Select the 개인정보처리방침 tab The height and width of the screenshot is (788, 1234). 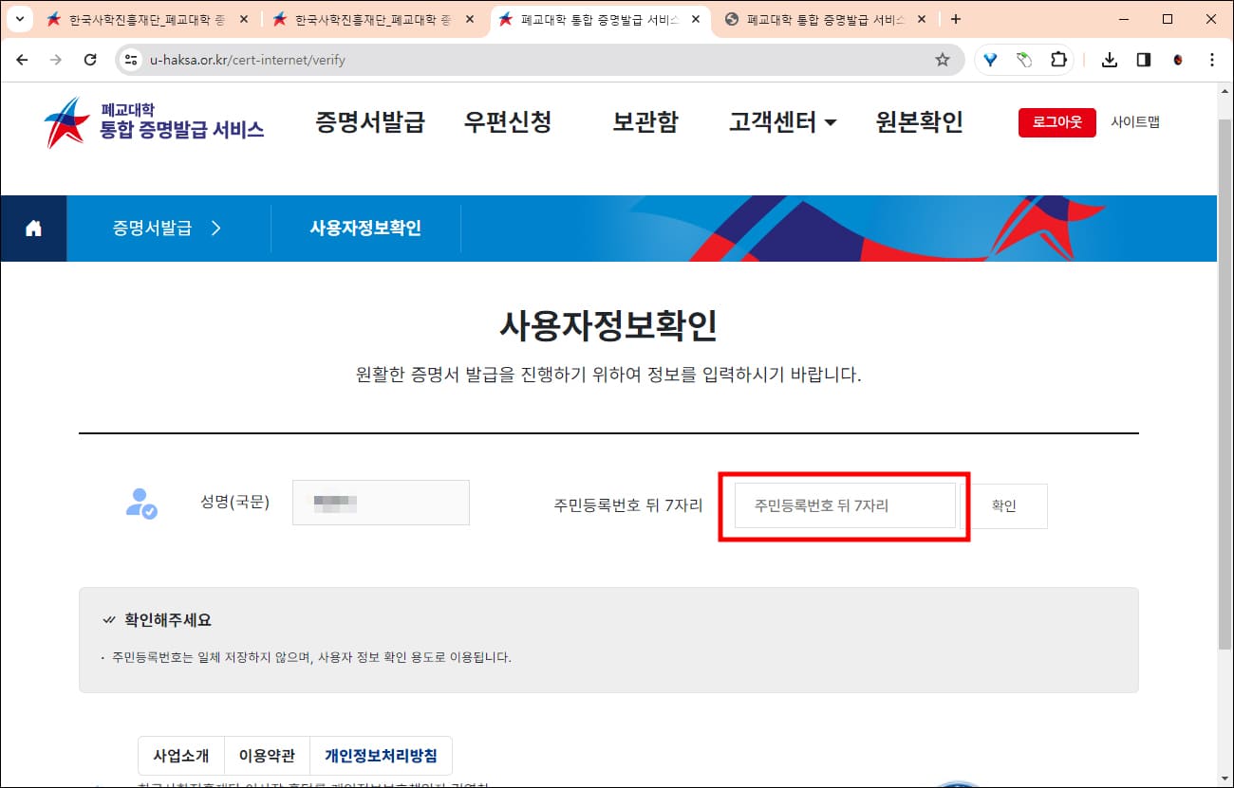tap(382, 756)
